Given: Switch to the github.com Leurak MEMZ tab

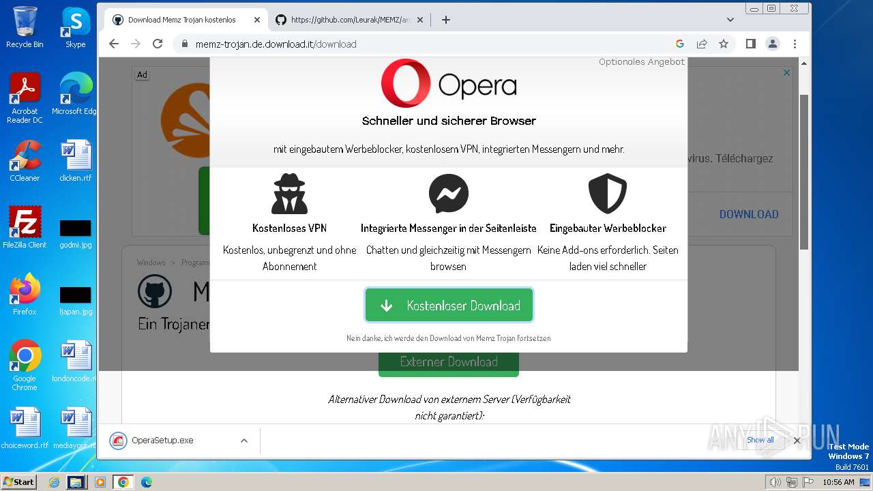Looking at the screenshot, I should point(349,20).
